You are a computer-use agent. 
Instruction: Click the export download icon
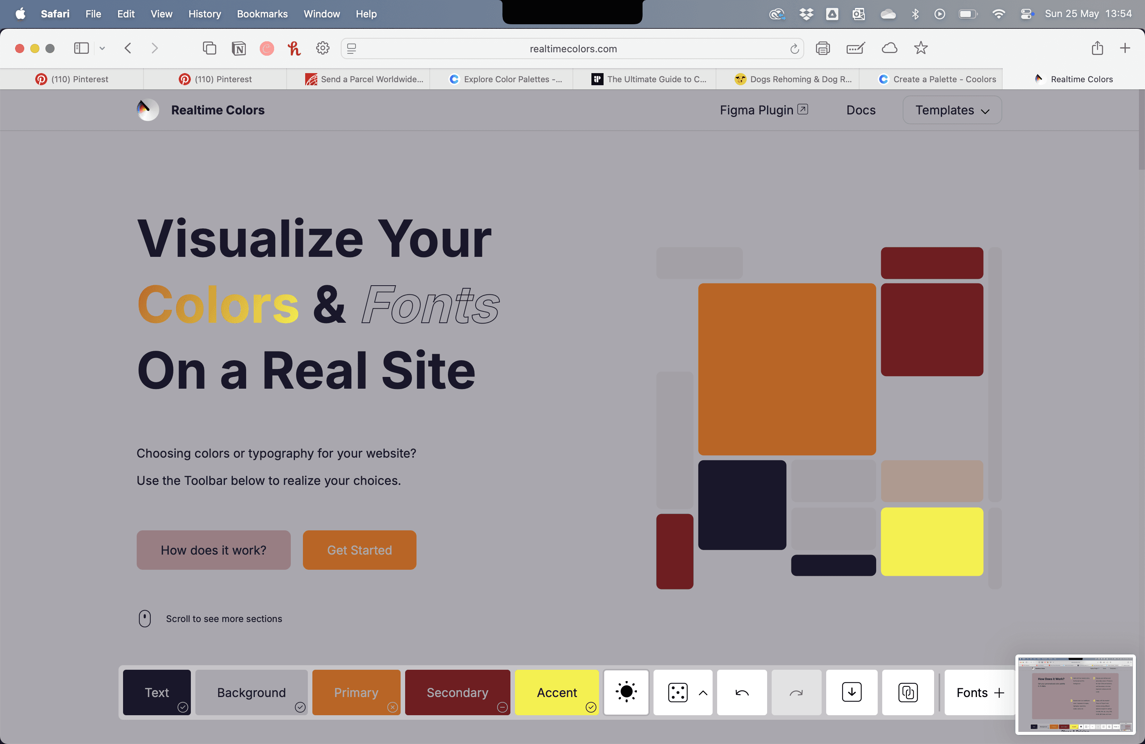point(851,692)
